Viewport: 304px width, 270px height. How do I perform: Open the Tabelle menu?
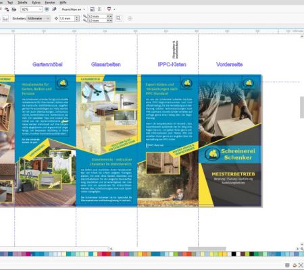(22, 3)
